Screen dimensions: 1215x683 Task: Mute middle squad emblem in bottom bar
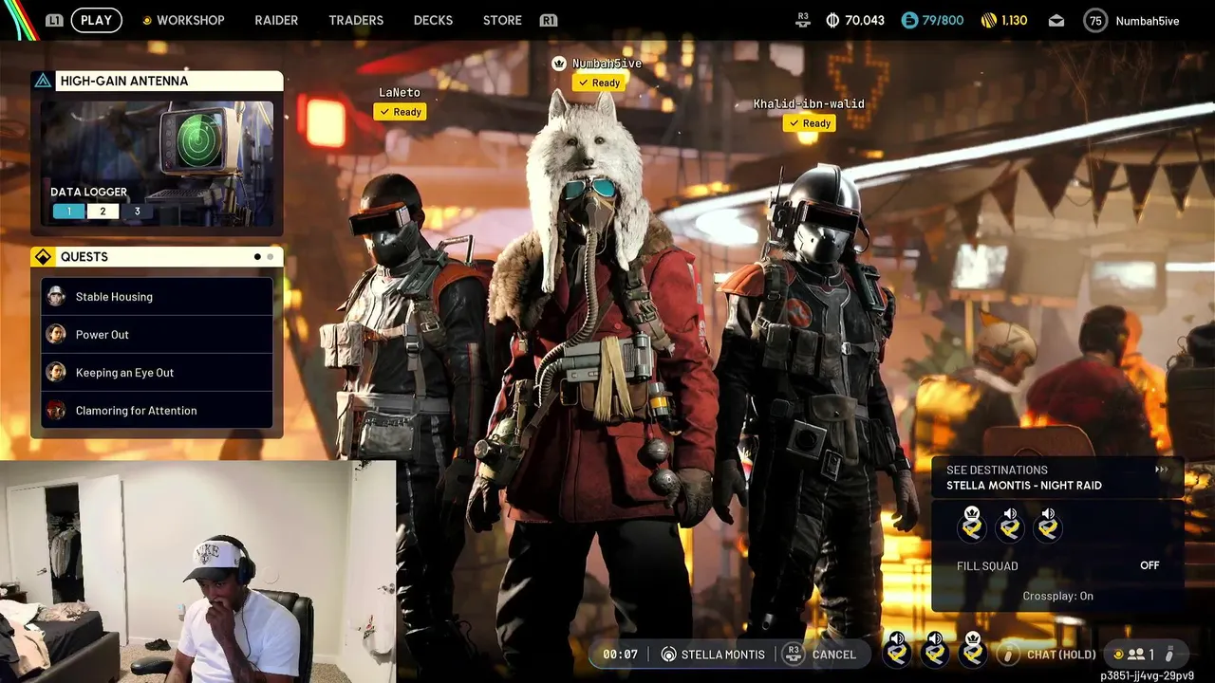(935, 649)
